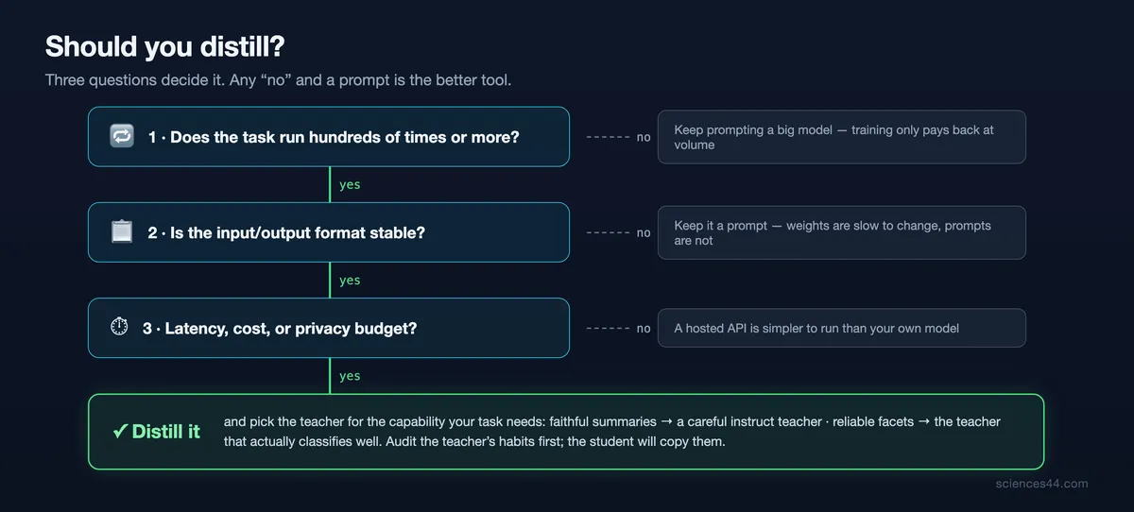
Task: Click the 'A hosted API is simpler' note
Action: tap(841, 328)
